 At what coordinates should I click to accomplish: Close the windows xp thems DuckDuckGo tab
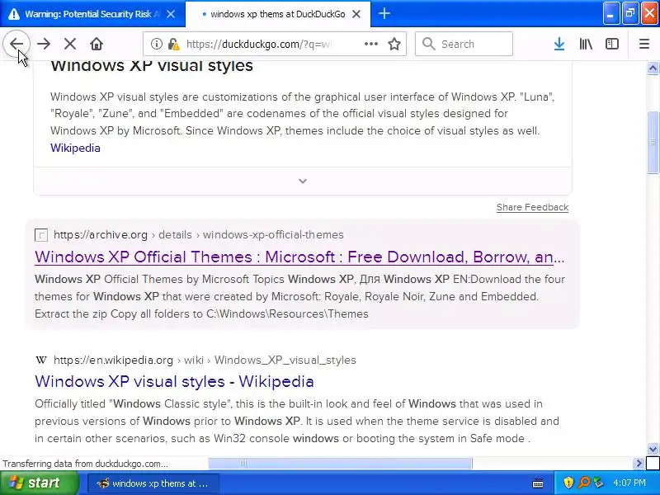coord(356,14)
